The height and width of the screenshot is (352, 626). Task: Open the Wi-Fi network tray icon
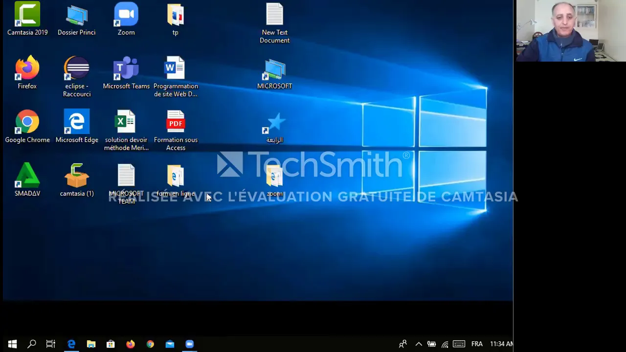pos(445,344)
